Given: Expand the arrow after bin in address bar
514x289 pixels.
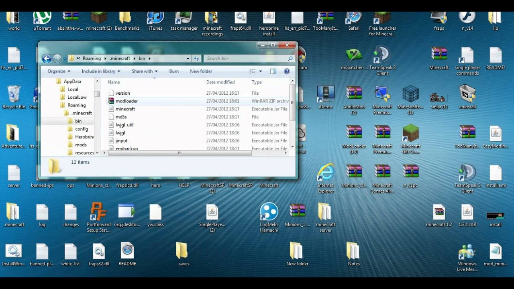Looking at the screenshot, I should pyautogui.click(x=149, y=59).
